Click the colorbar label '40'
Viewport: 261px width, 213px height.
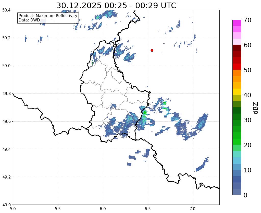(x=247, y=95)
